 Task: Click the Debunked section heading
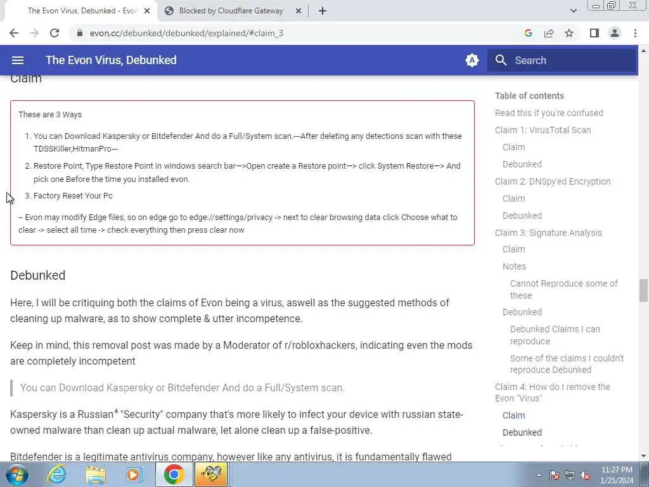[37, 275]
